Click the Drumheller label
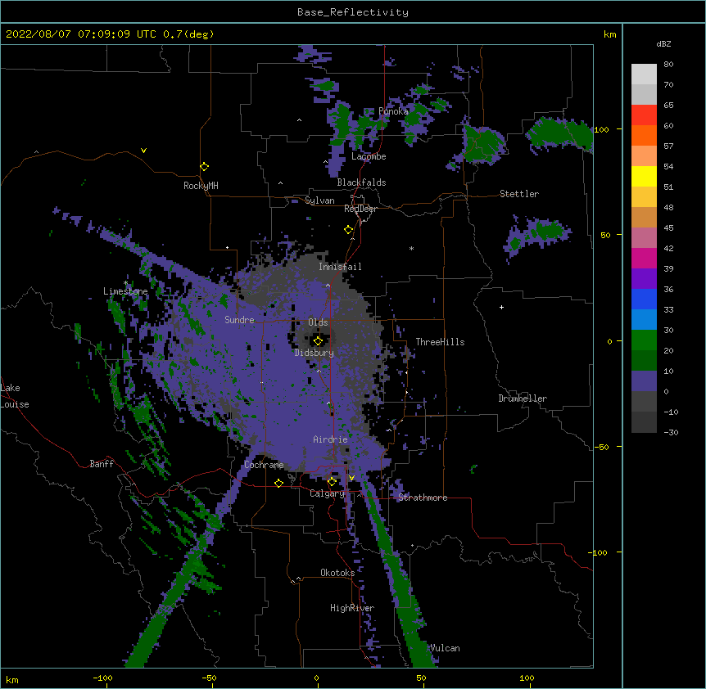Screen dimensions: 706x689 point(523,399)
